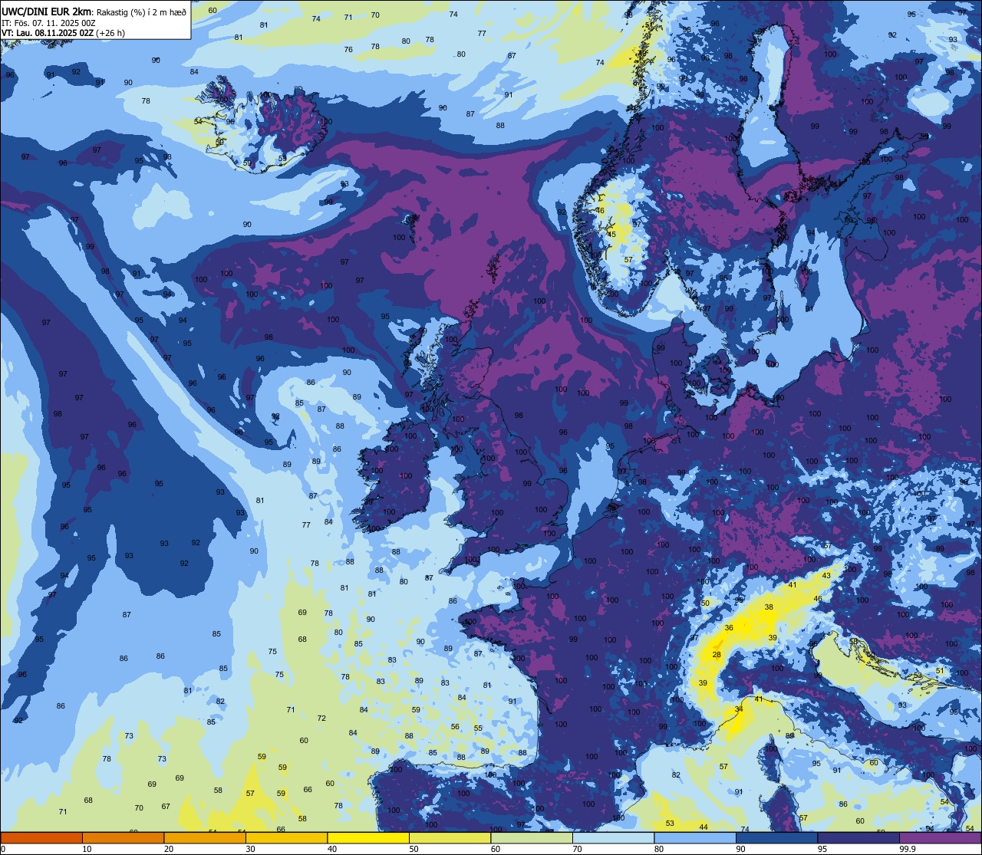Viewport: 982px width, 855px height.
Task: Click the 70–80 pale blue legend swatch
Action: point(613,838)
